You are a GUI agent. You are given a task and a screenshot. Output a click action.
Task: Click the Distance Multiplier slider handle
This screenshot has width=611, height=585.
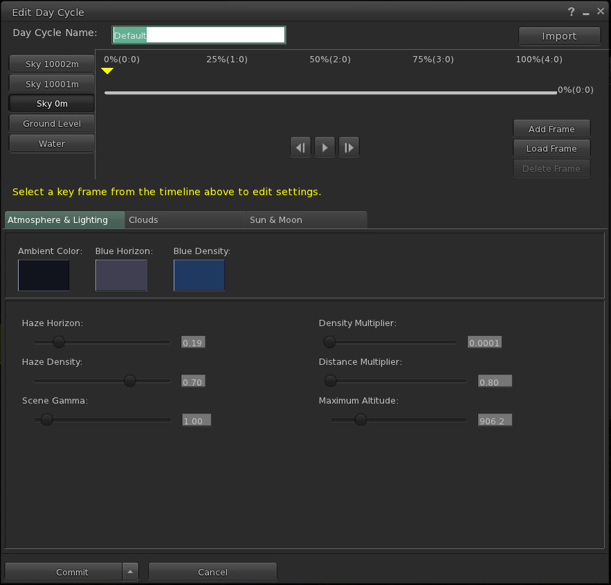[331, 380]
